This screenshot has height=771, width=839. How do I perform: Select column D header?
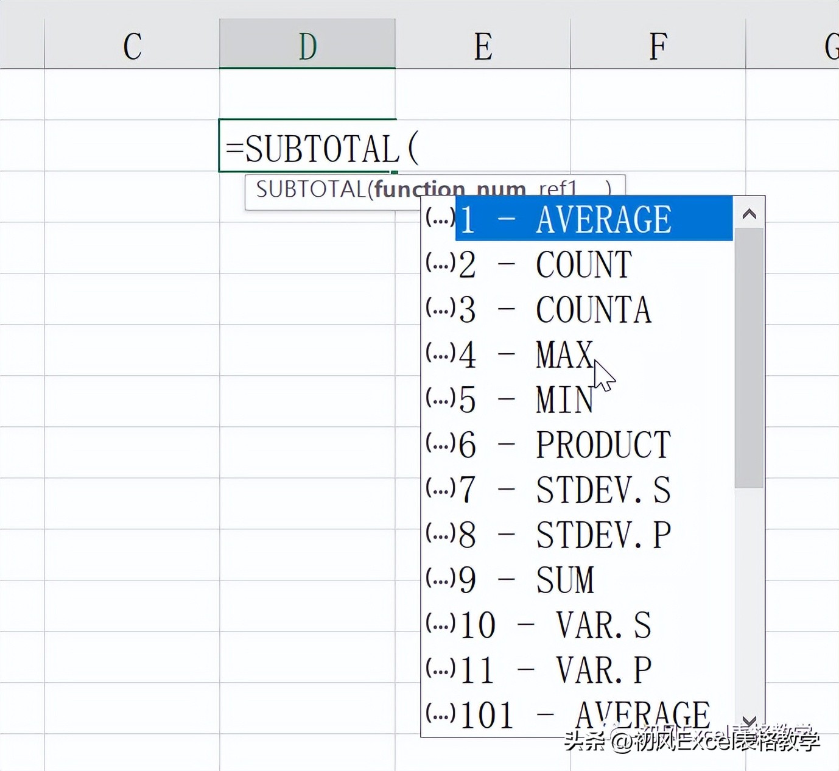(x=307, y=44)
